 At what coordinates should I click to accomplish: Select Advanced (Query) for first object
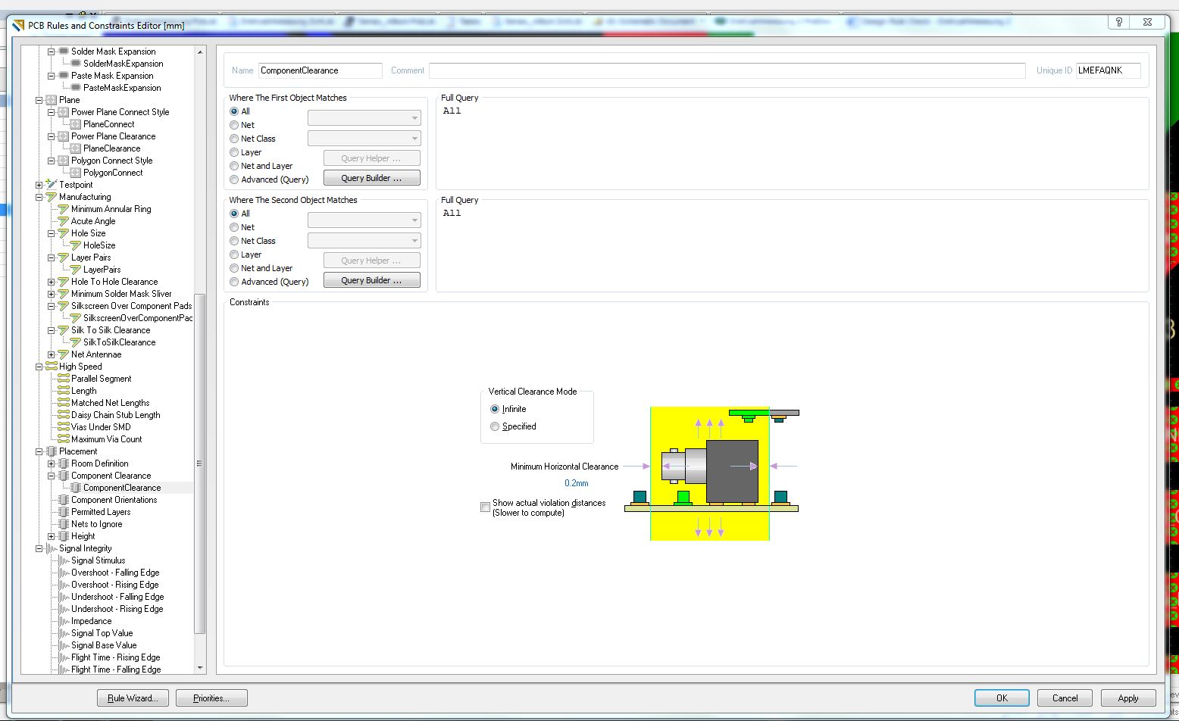tap(234, 179)
